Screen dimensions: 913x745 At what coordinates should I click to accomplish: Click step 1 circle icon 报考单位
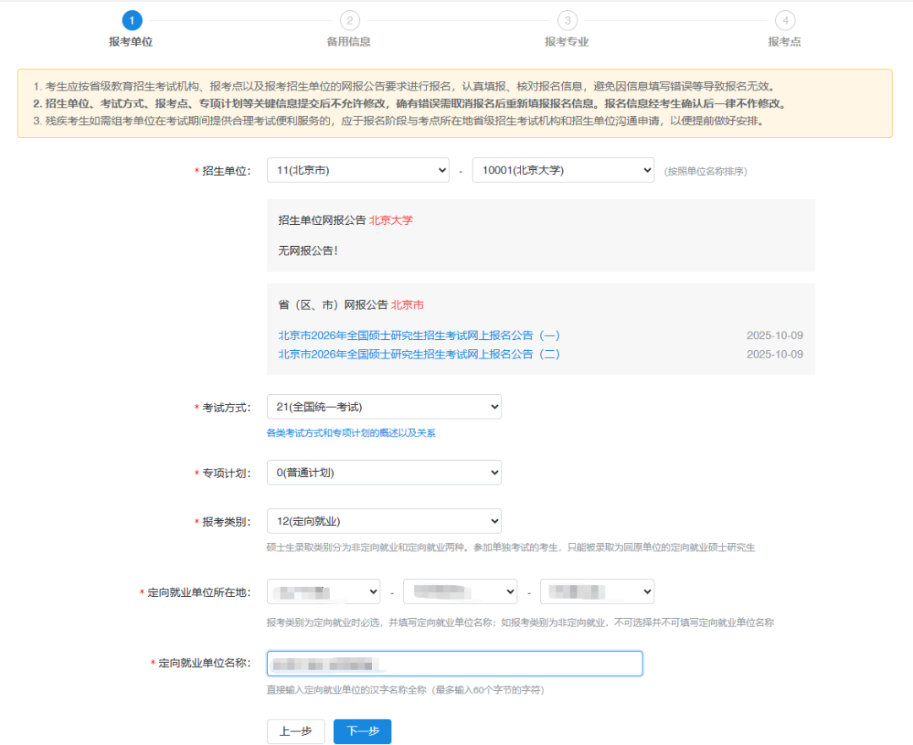131,20
